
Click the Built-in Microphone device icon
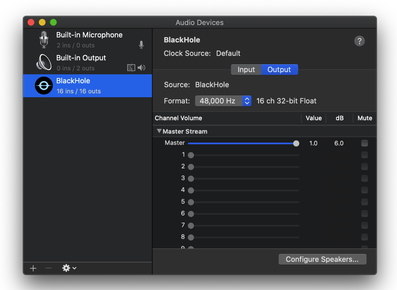click(43, 40)
